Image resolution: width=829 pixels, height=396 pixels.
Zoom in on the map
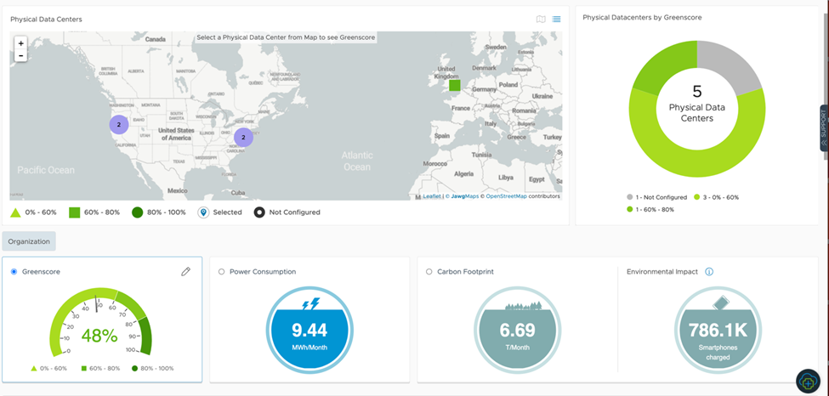[20, 42]
